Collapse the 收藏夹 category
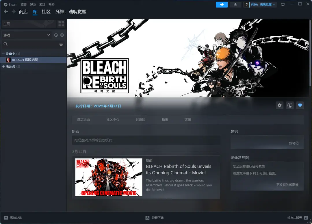 click(3, 54)
